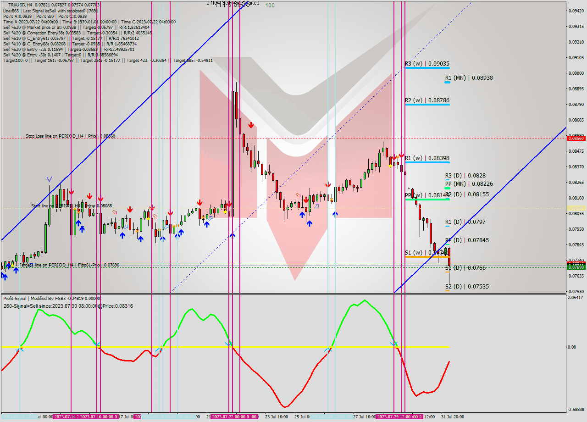Click the Profit-Signal indicator title
Image resolution: width=587 pixels, height=422 pixels.
51,298
